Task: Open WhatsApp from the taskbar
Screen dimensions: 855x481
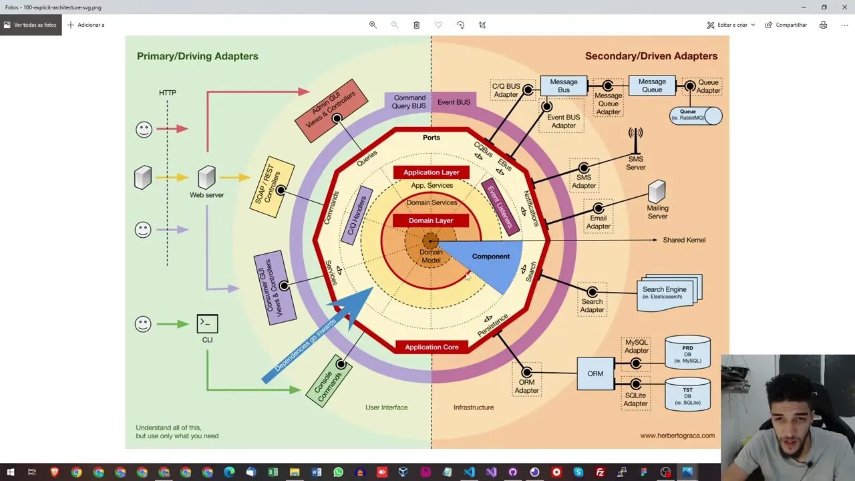Action: point(339,472)
